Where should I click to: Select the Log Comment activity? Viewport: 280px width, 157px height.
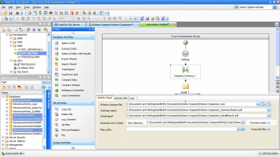(x=69, y=119)
